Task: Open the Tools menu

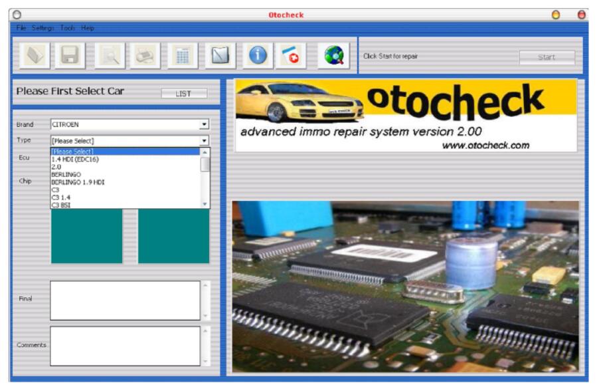Action: tap(67, 28)
